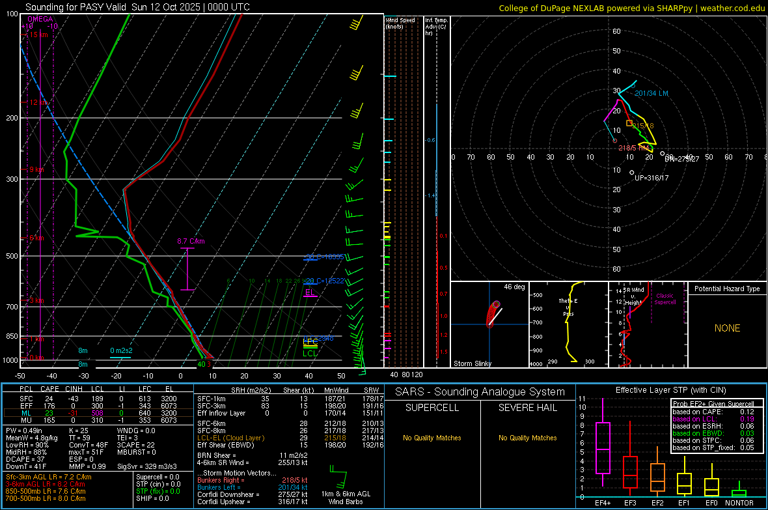This screenshot has height=510, width=768.
Task: Click the SEVERE HAIL column header
Action: click(527, 408)
